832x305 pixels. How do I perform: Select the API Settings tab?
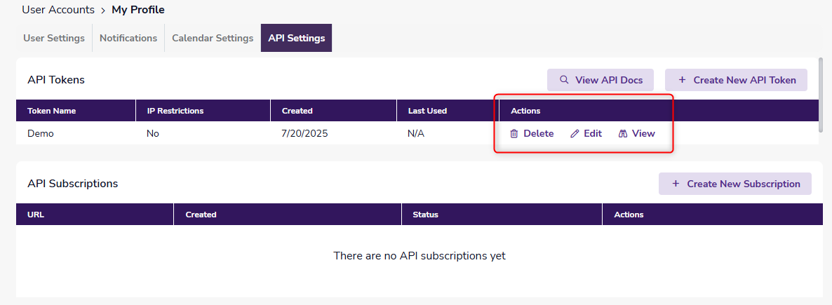coord(296,38)
